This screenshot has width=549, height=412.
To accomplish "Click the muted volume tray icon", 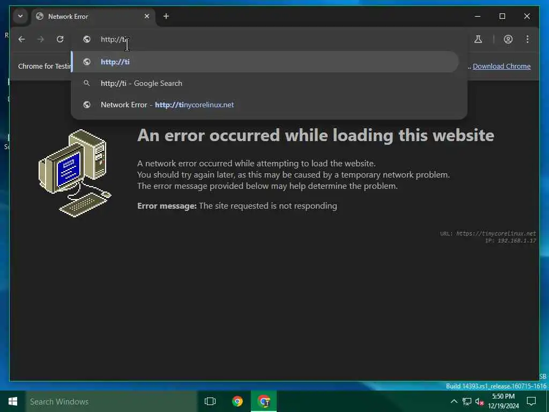I will pos(479,401).
